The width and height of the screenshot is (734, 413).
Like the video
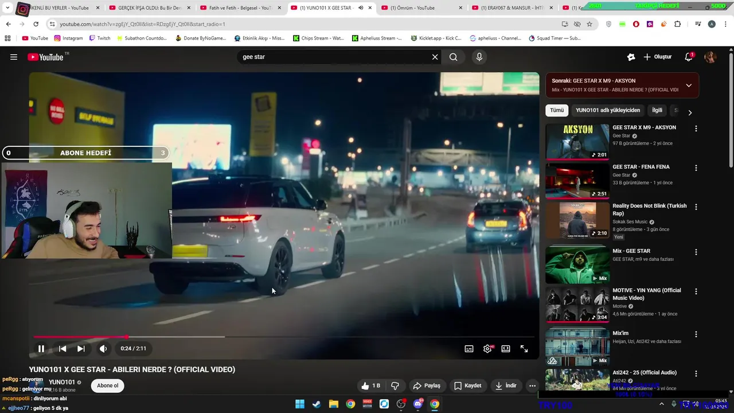click(x=371, y=385)
